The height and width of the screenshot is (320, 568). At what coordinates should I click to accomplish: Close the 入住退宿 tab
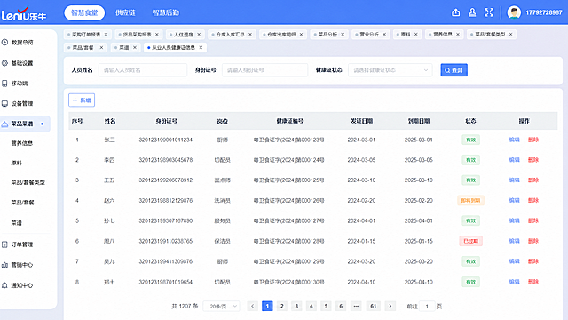pos(199,35)
